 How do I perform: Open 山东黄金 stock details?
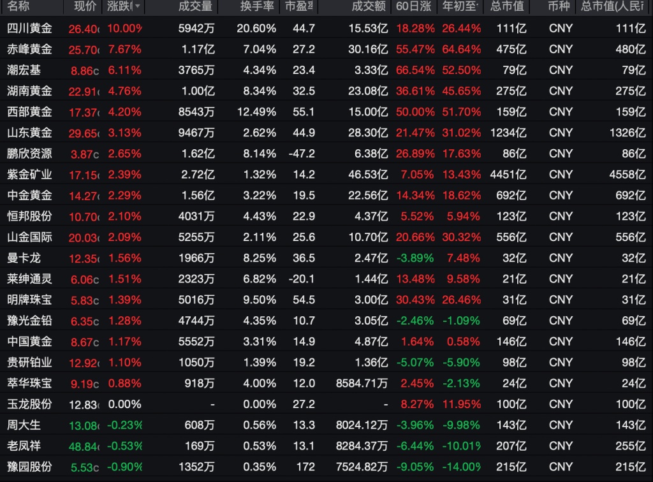[29, 133]
